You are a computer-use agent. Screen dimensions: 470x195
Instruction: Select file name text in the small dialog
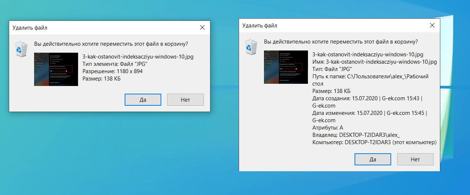click(138, 57)
